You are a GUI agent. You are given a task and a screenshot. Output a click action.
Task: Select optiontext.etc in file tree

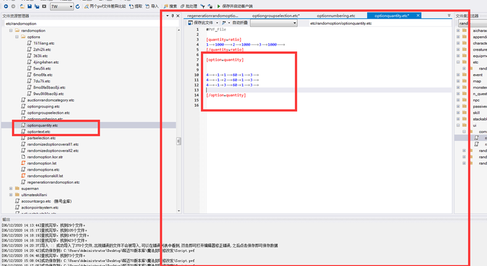[x=38, y=131]
